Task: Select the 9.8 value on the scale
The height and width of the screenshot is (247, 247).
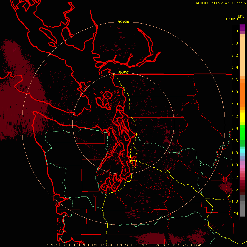Action: point(235,31)
